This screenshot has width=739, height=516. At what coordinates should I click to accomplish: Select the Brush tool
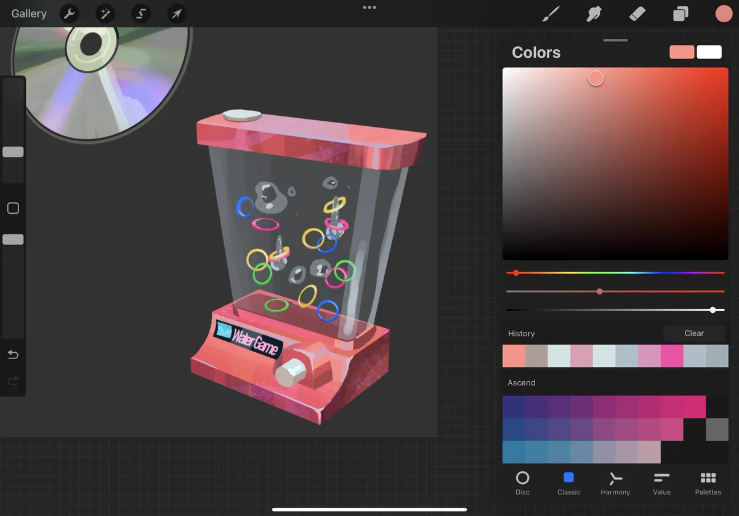(551, 14)
